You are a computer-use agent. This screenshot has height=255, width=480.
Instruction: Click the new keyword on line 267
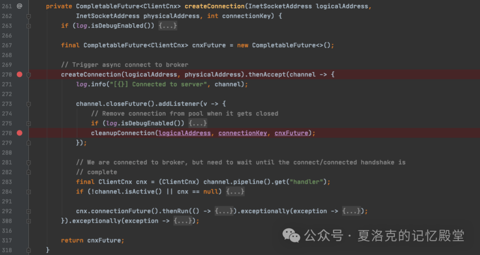pos(243,45)
